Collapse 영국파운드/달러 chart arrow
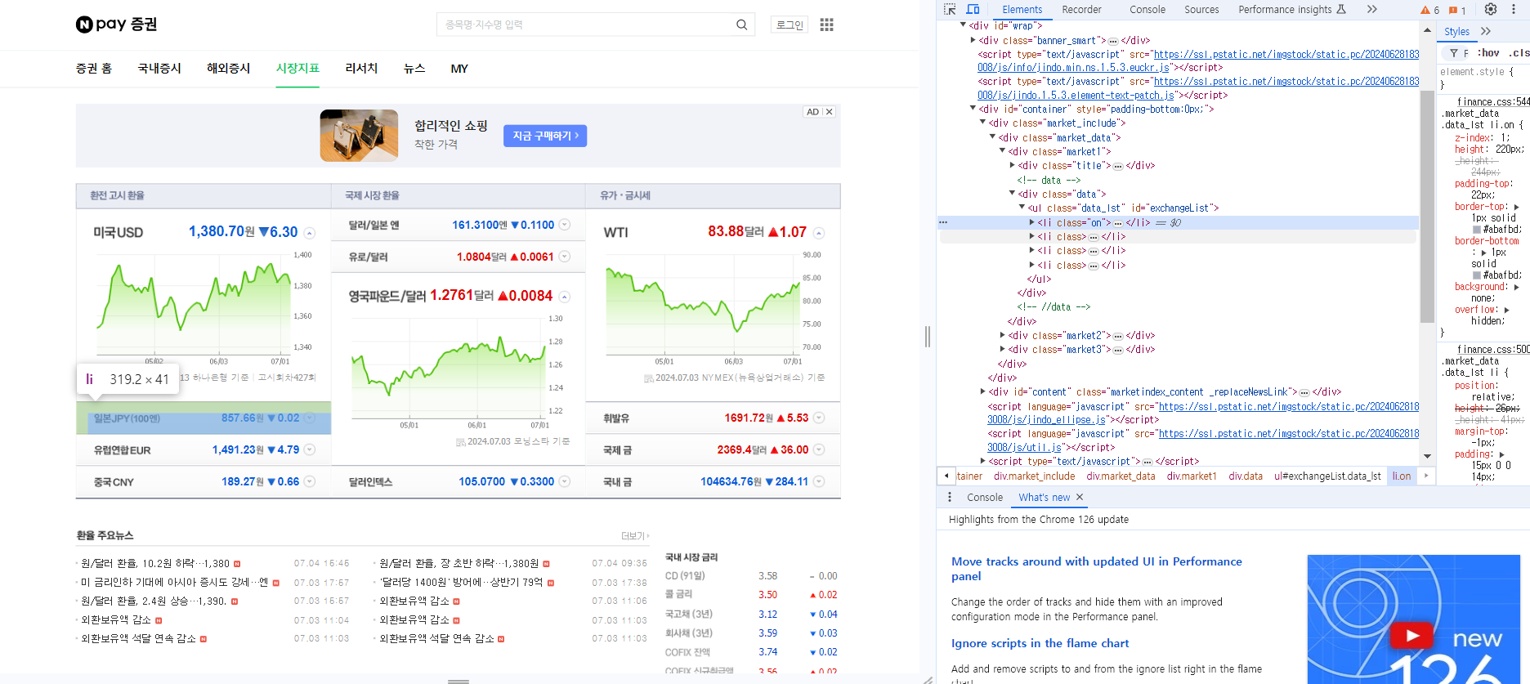 coord(565,297)
